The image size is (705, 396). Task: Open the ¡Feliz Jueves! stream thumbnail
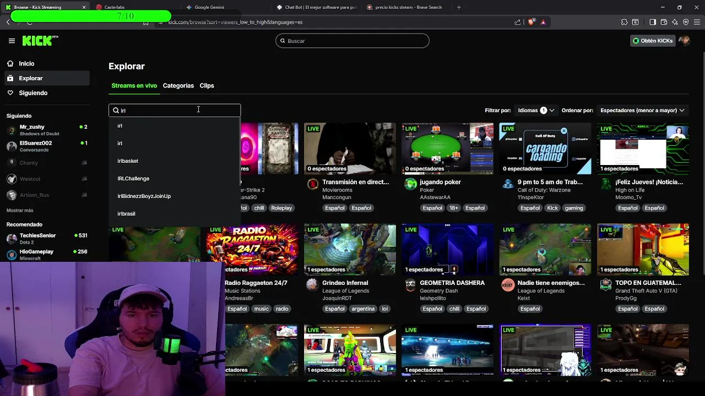tap(643, 148)
